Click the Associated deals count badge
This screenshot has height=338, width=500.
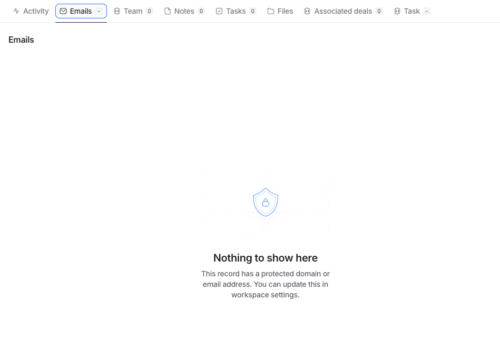coord(379,11)
